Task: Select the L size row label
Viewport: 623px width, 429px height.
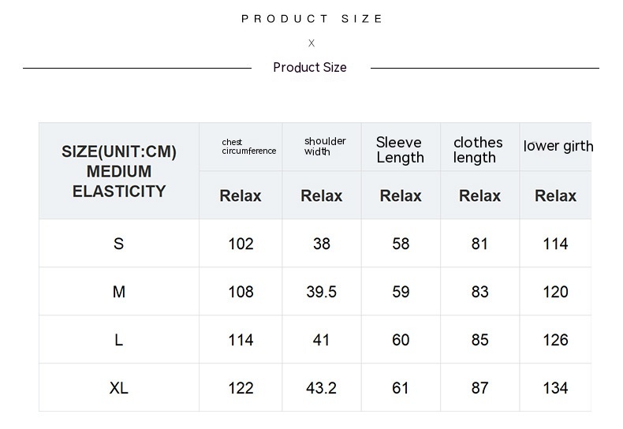Action: [119, 340]
